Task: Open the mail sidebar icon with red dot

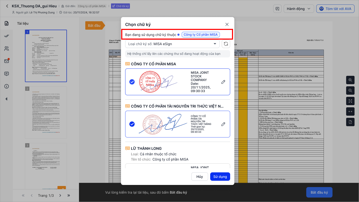Action: (7, 61)
